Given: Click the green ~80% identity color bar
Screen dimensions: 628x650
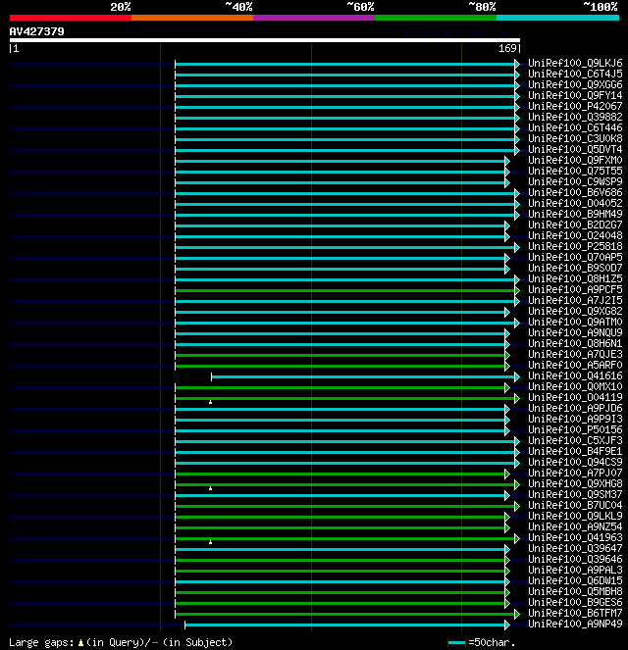Looking at the screenshot, I should tap(436, 18).
